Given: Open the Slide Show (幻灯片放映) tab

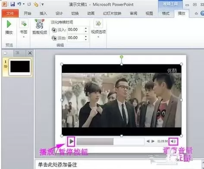Looking at the screenshot, I should 112,13.
